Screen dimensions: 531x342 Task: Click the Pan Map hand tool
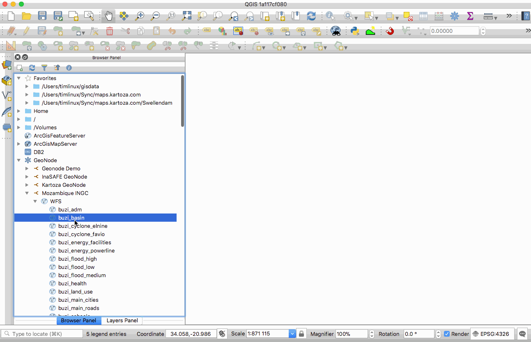[108, 16]
